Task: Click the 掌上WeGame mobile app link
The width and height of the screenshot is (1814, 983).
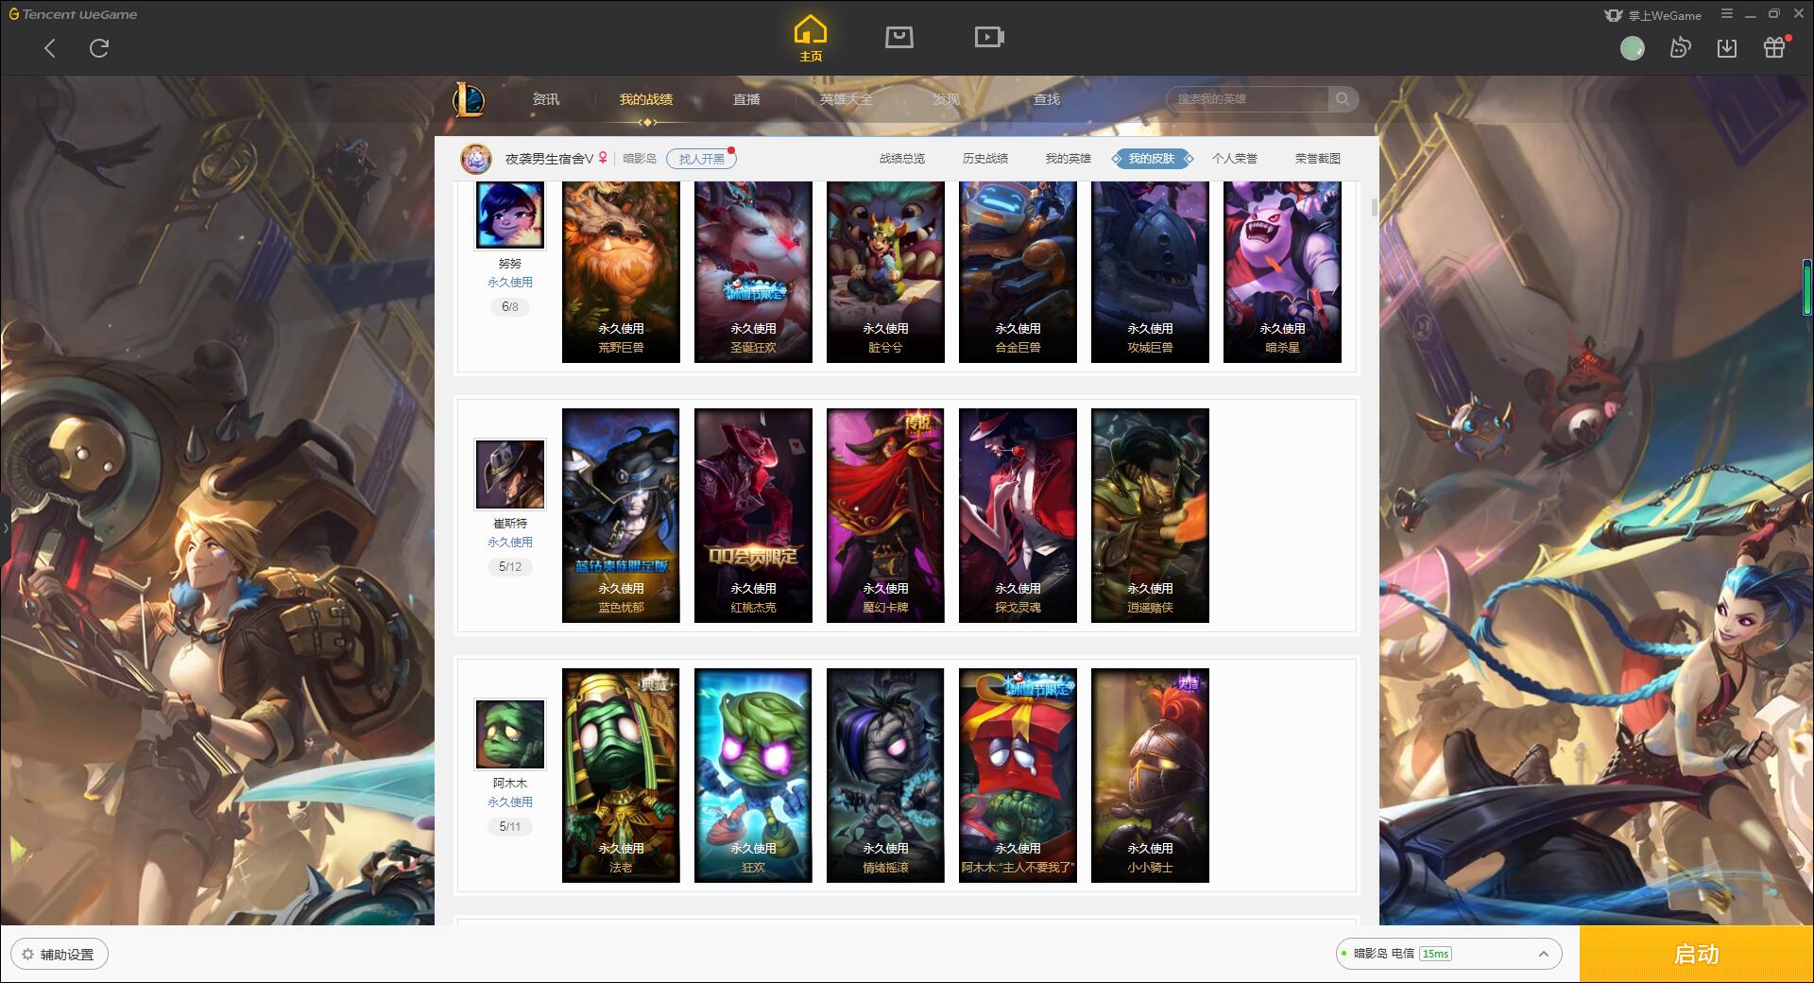Action: point(1652,15)
